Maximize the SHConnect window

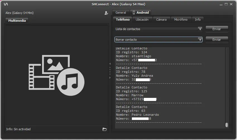[x=226, y=4]
